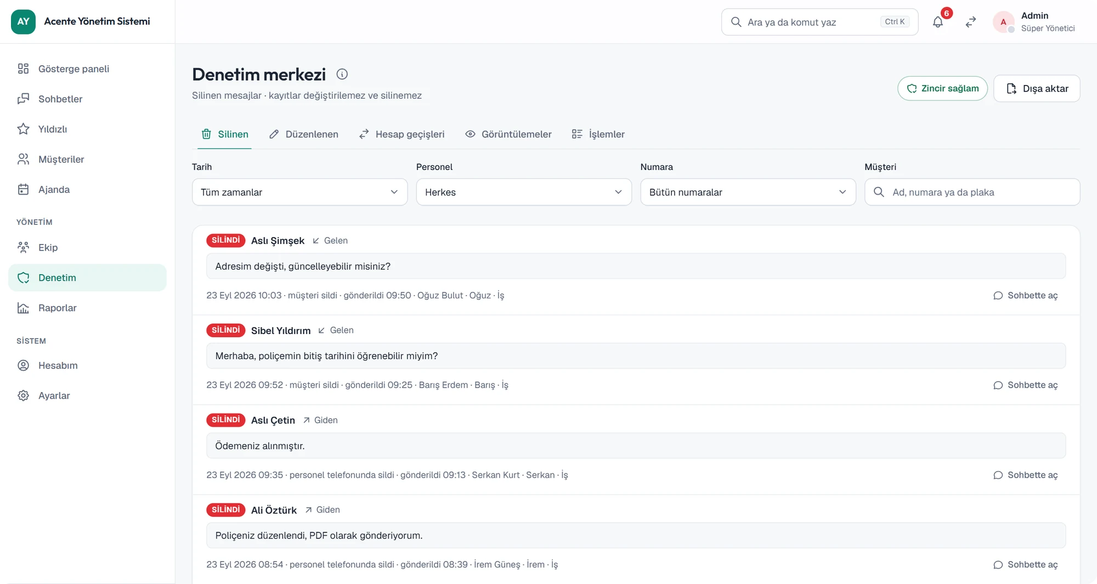Click the name 'Sibel Yıldırım'
The width and height of the screenshot is (1097, 584).
click(x=281, y=331)
